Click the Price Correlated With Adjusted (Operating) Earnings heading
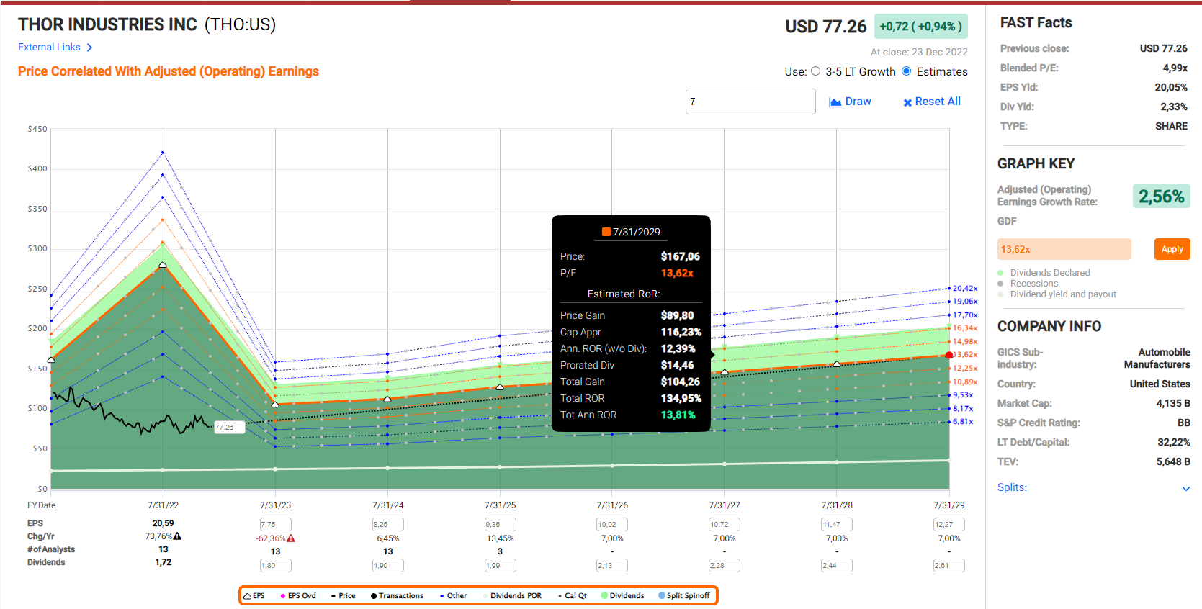 pyautogui.click(x=169, y=71)
